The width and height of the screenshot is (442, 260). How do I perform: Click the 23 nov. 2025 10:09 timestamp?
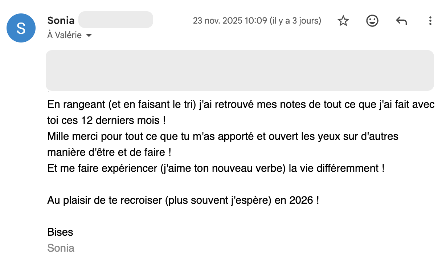tap(230, 21)
